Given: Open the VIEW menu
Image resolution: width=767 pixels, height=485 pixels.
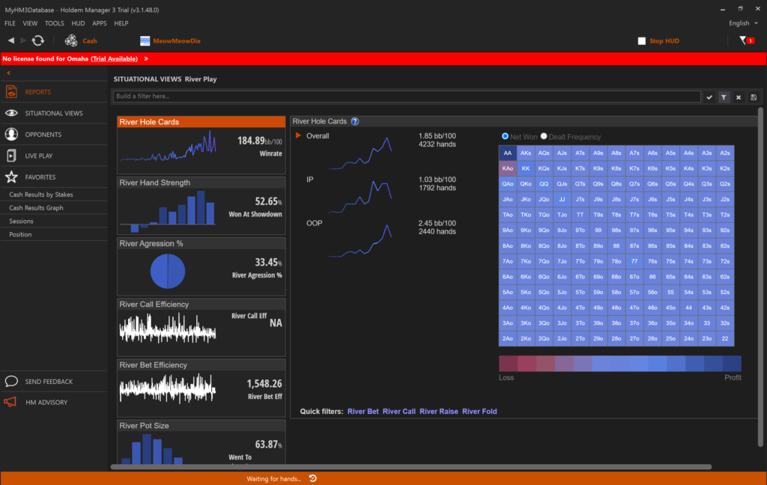Looking at the screenshot, I should [x=30, y=23].
